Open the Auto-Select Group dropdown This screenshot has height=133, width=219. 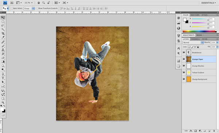29,8
